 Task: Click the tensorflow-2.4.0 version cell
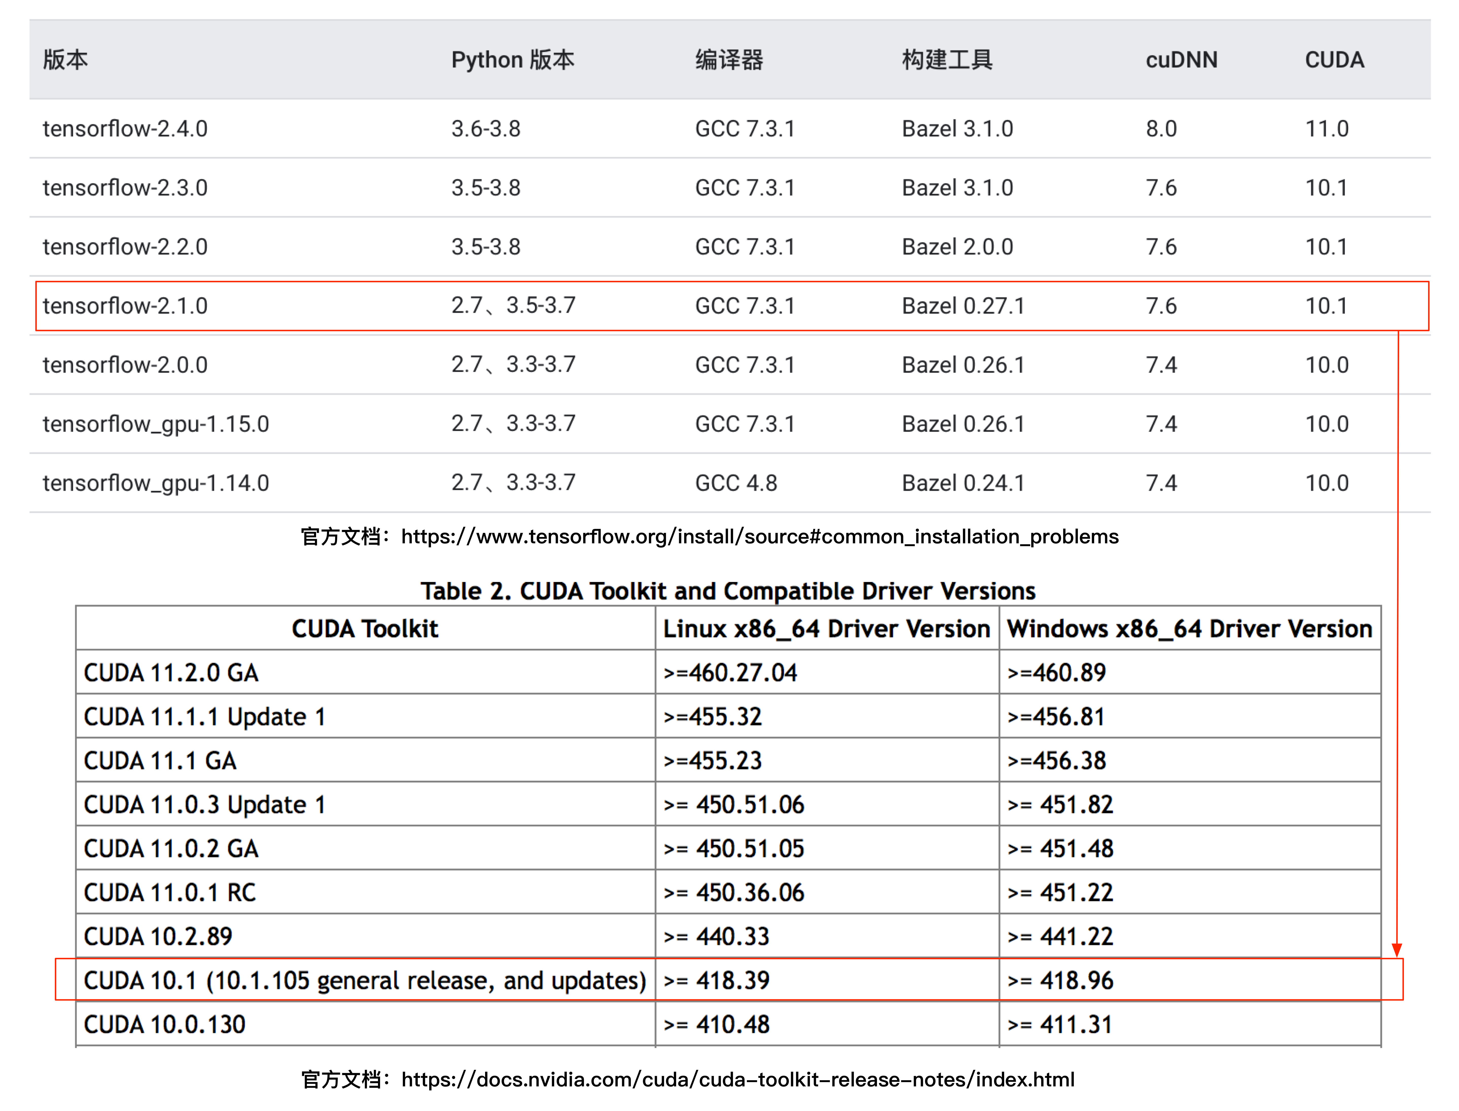click(x=125, y=128)
